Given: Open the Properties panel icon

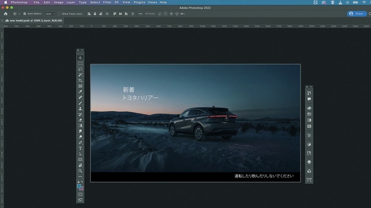Looking at the screenshot, I should tap(309, 135).
